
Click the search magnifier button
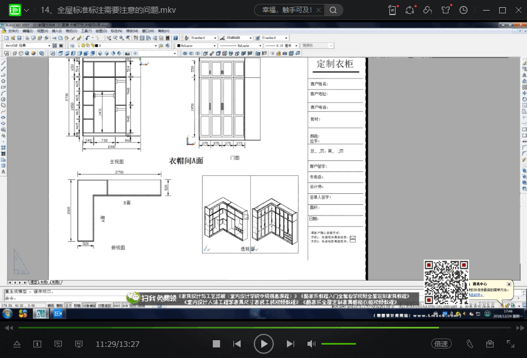333,10
